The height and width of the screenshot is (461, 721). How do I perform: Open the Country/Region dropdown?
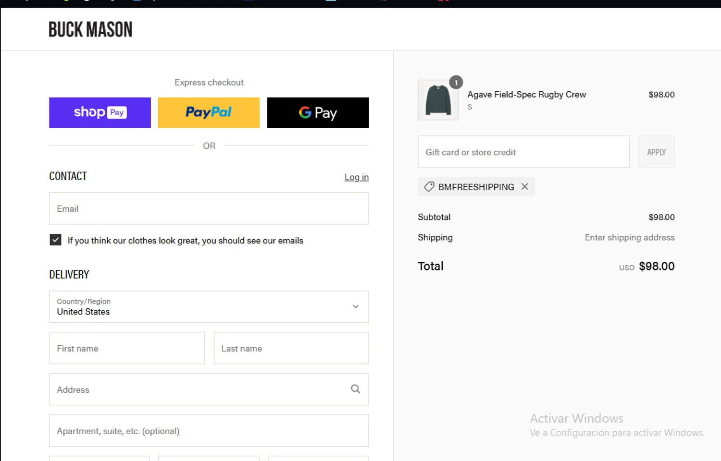coord(209,306)
